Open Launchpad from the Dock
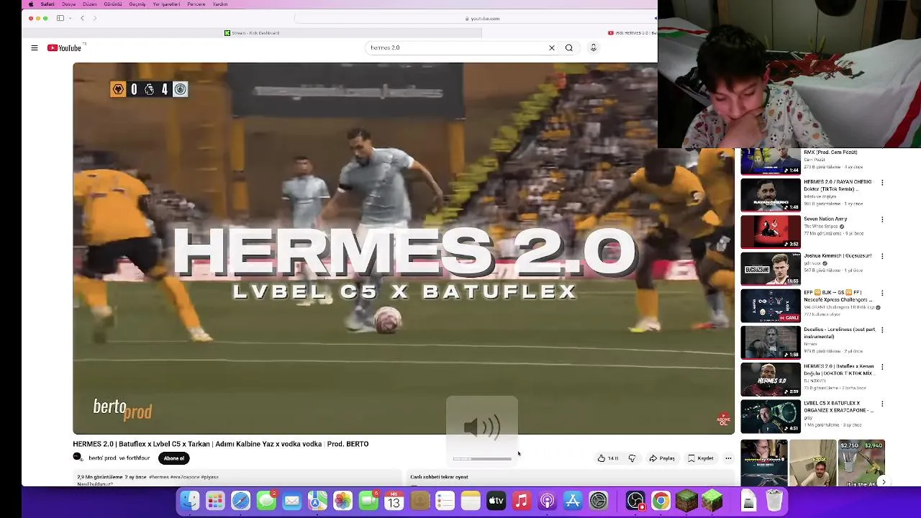This screenshot has width=921, height=518. (x=215, y=501)
